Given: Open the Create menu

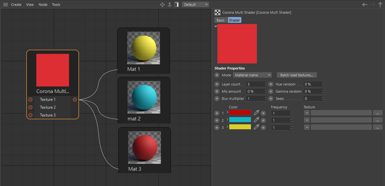Looking at the screenshot, I should coord(16,5).
